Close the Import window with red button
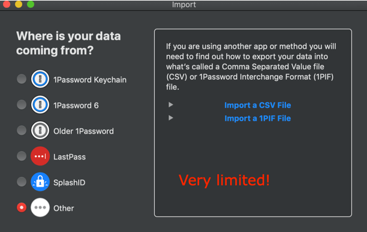 (x=7, y=4)
